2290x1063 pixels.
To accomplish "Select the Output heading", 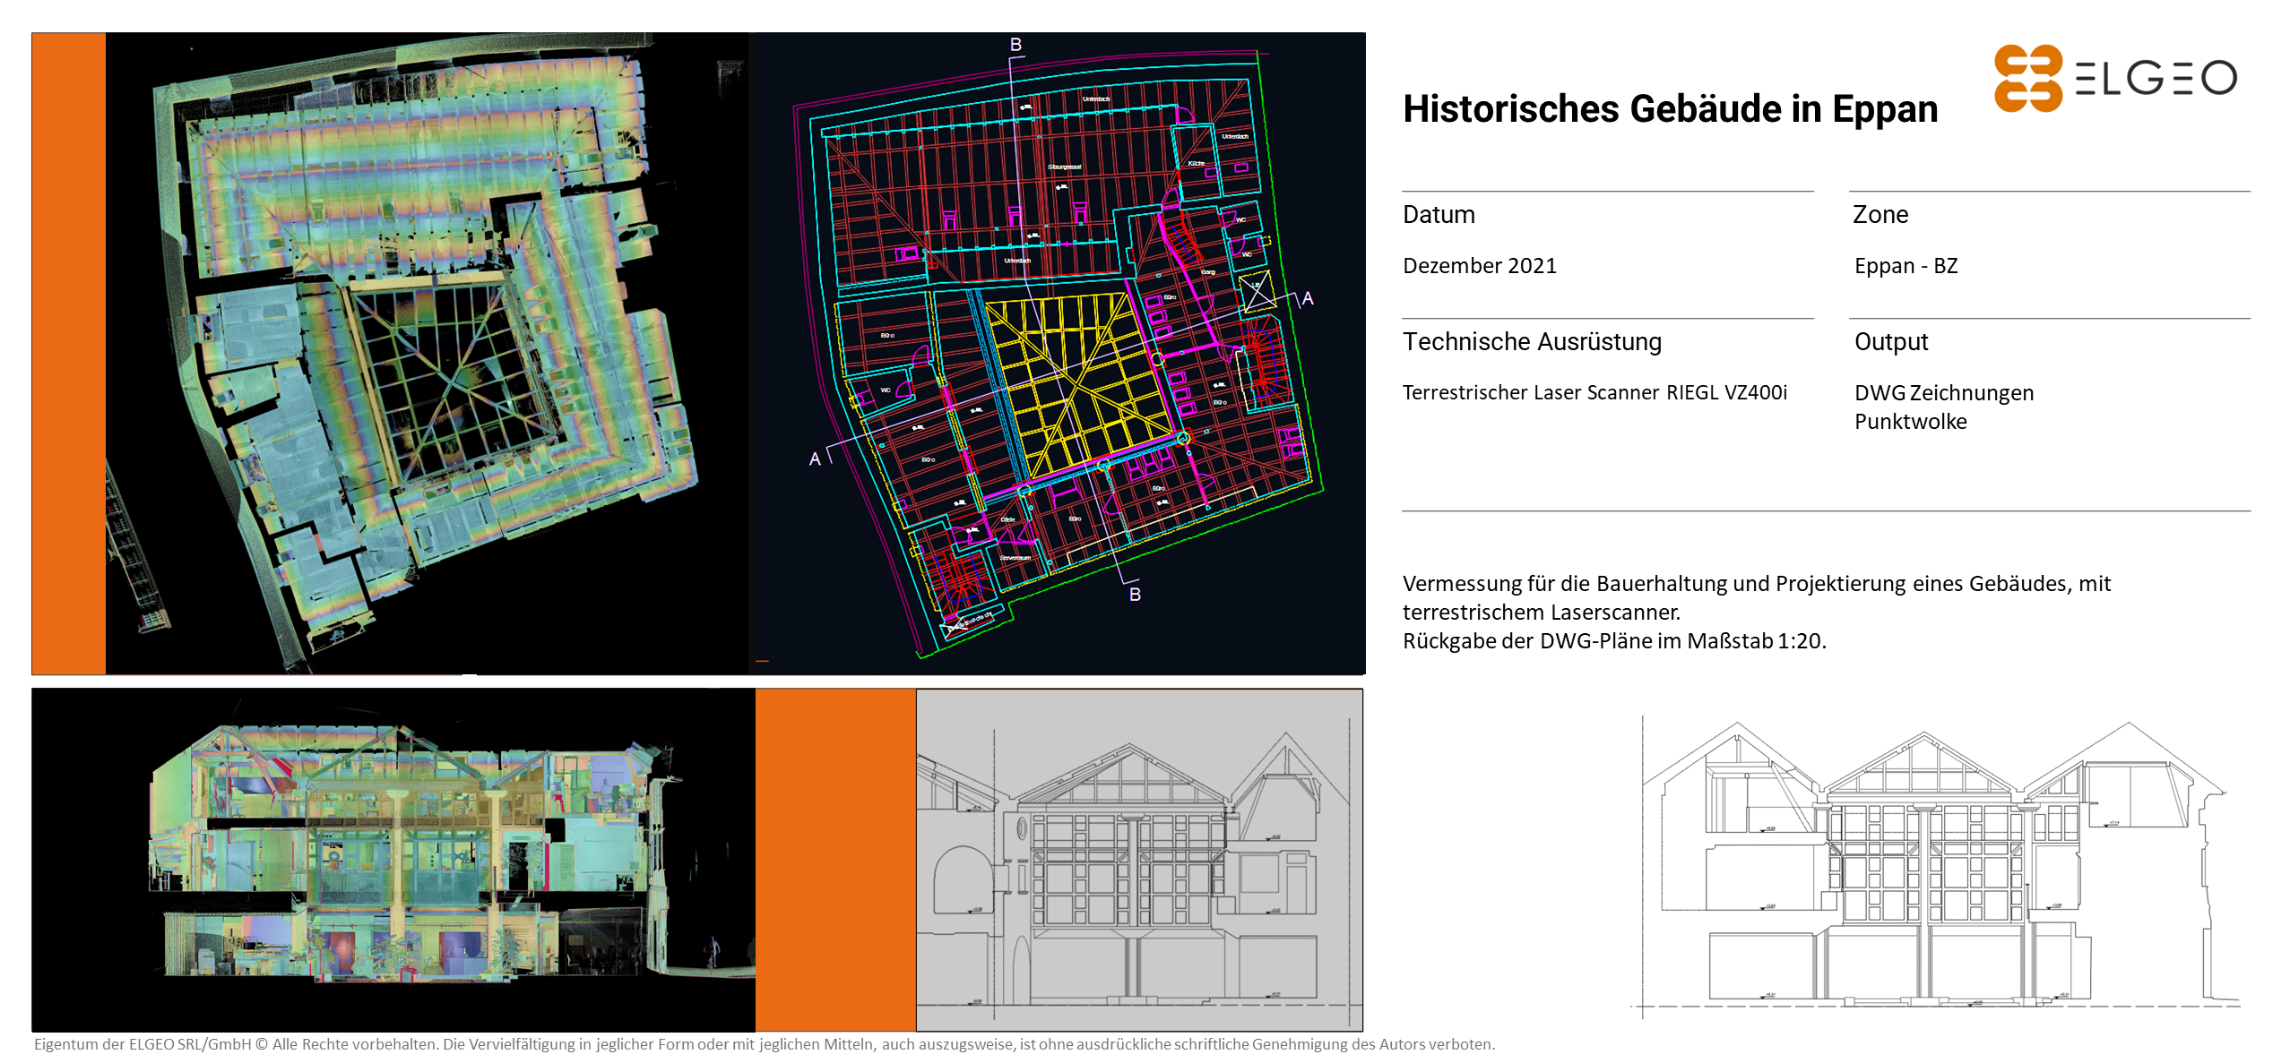I will 1891,342.
